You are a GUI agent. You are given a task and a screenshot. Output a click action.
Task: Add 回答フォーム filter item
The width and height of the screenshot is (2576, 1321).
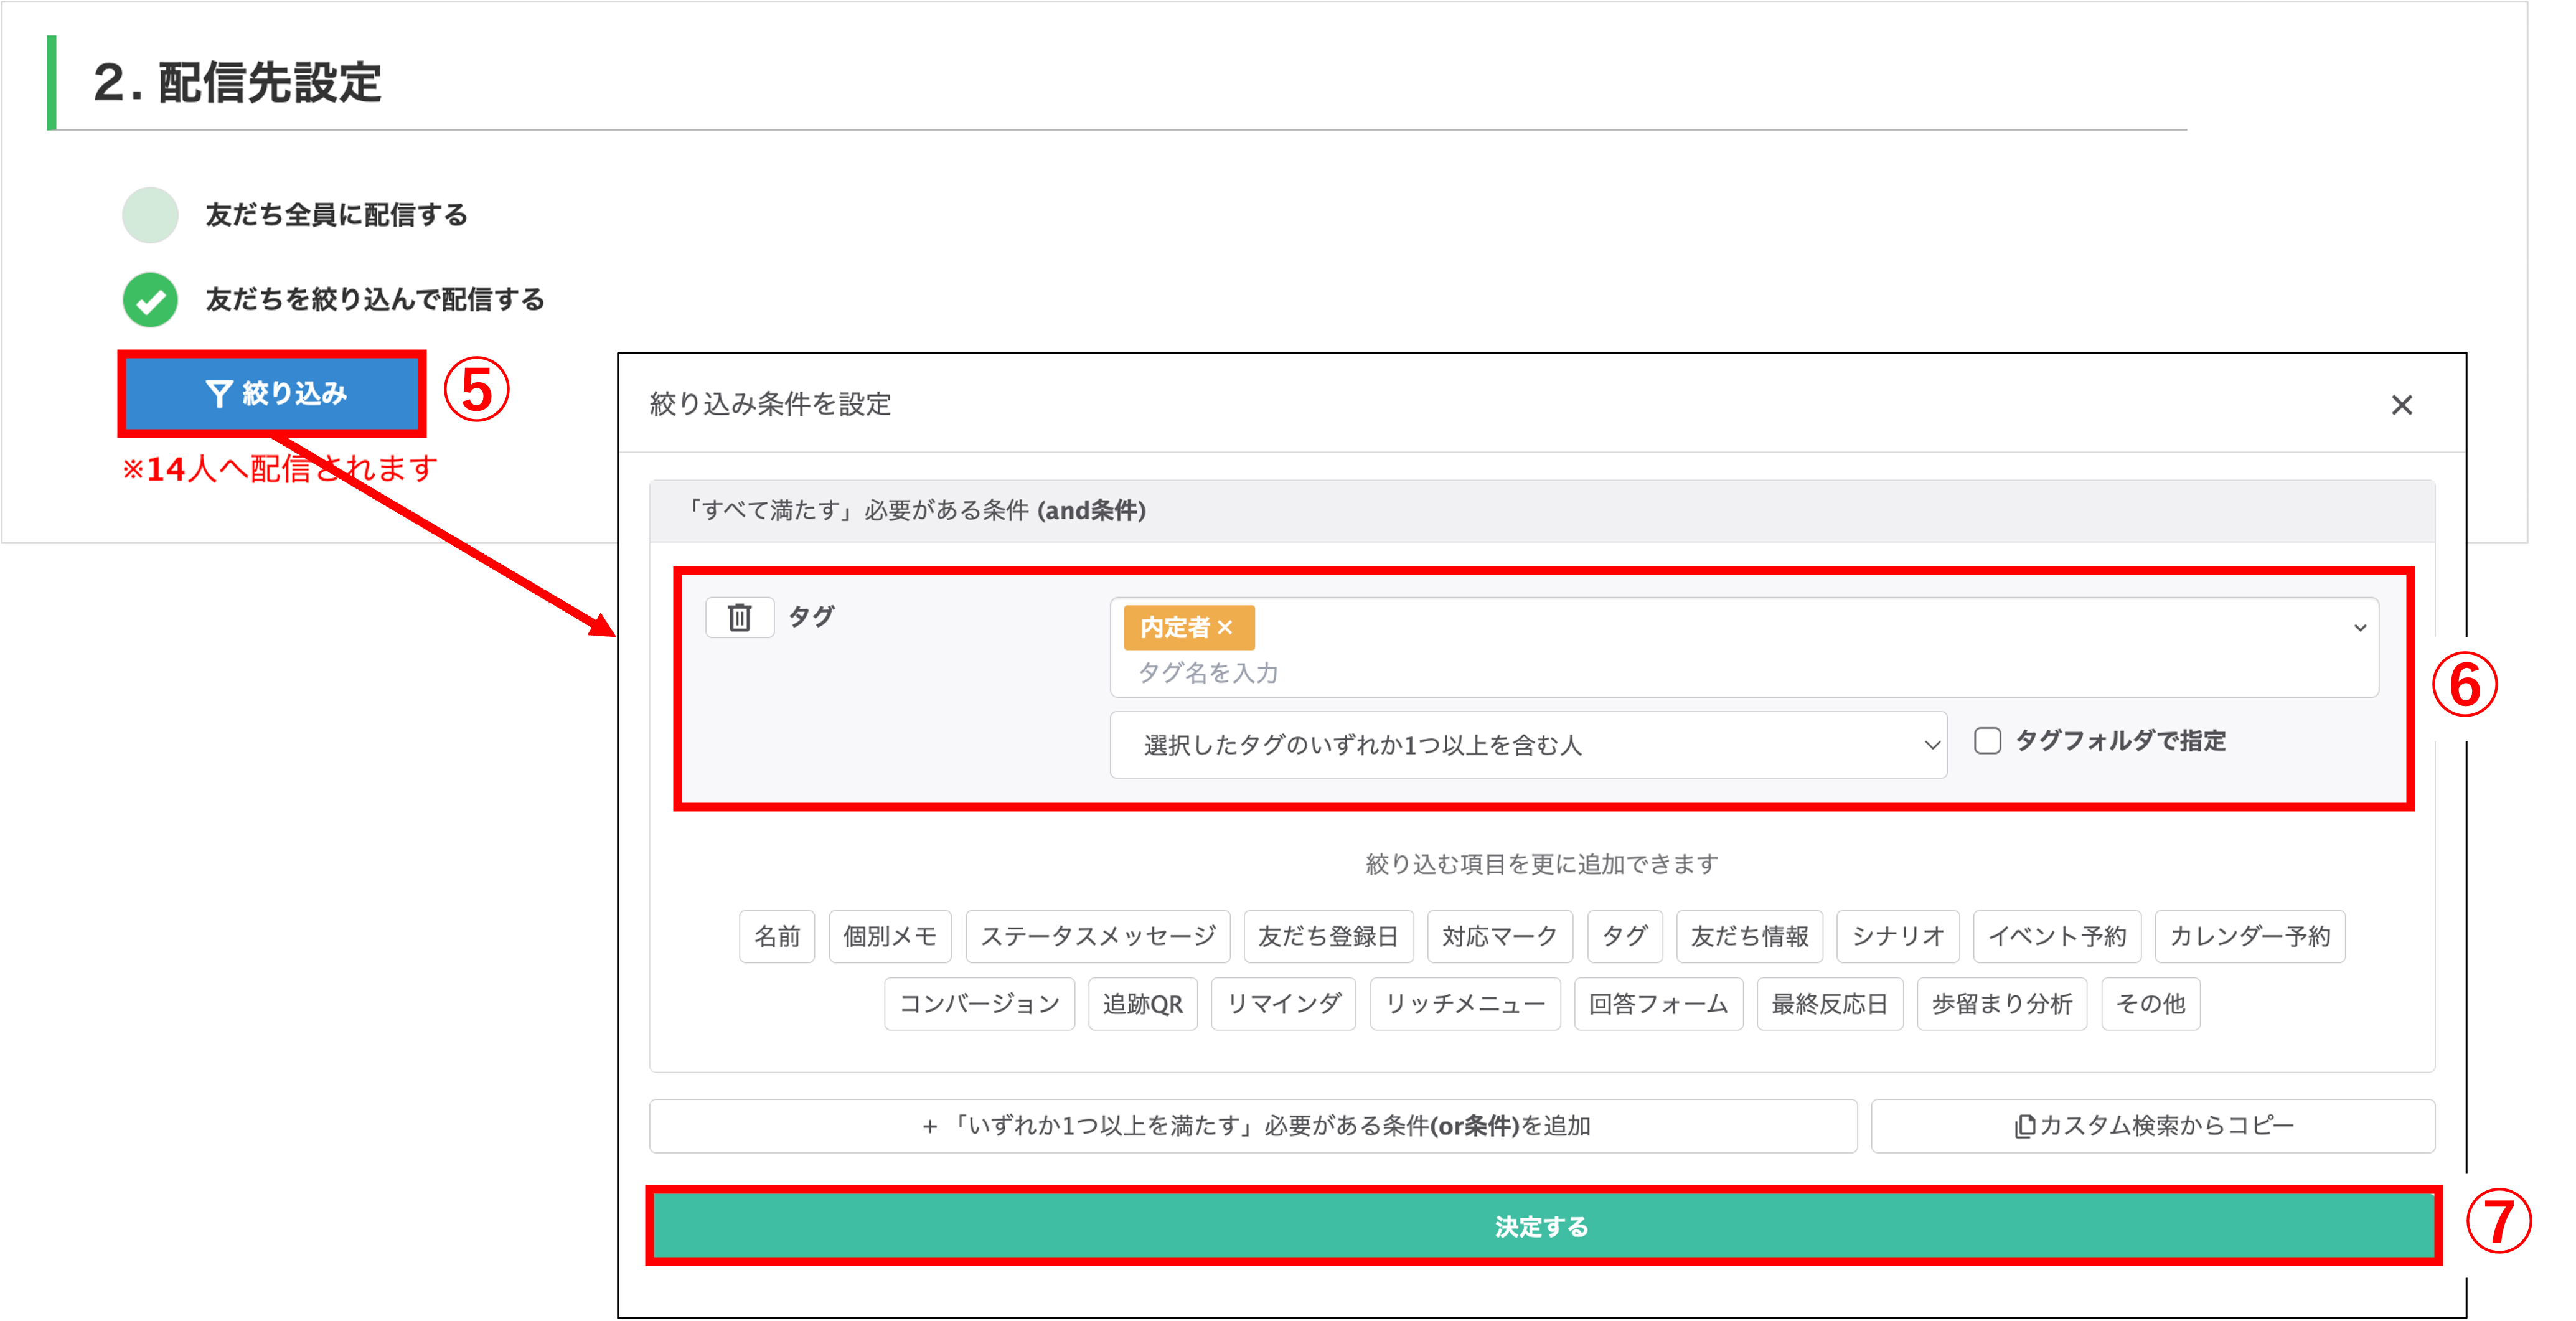[x=1658, y=1004]
